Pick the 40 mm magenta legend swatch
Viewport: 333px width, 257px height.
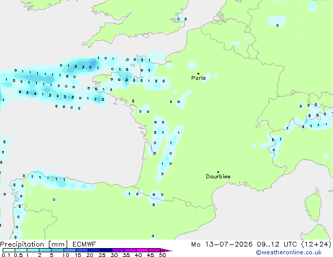coord(142,250)
